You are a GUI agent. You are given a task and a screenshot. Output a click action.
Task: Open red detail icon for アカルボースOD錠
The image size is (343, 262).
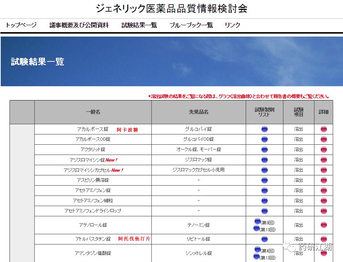(x=324, y=140)
